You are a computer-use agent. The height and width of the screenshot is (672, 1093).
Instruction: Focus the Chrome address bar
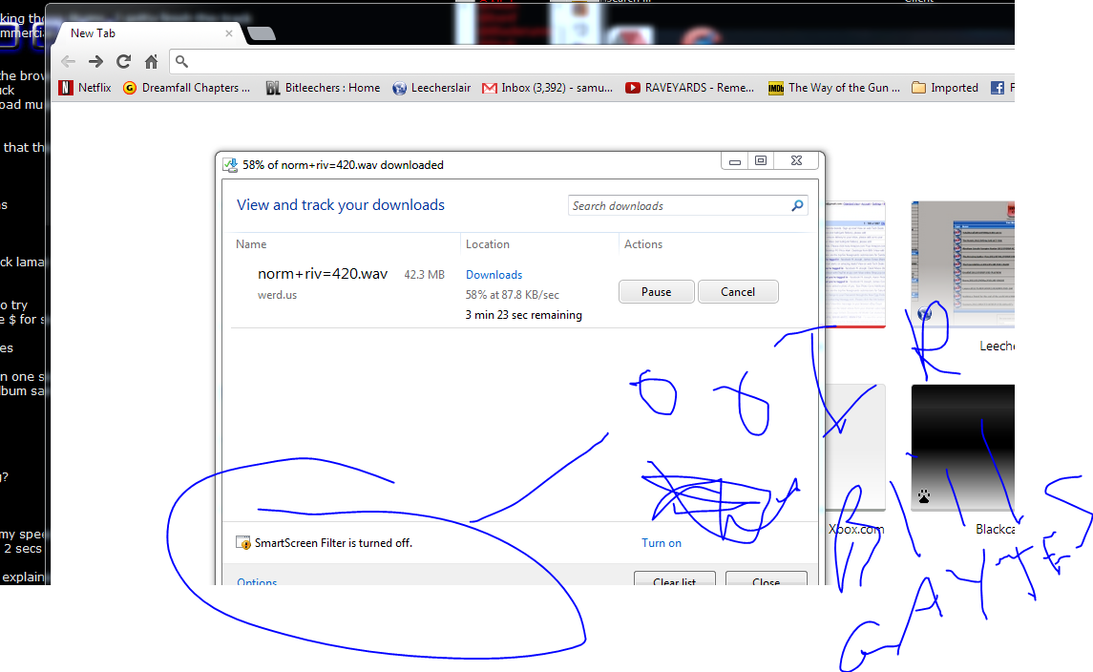coord(593,61)
